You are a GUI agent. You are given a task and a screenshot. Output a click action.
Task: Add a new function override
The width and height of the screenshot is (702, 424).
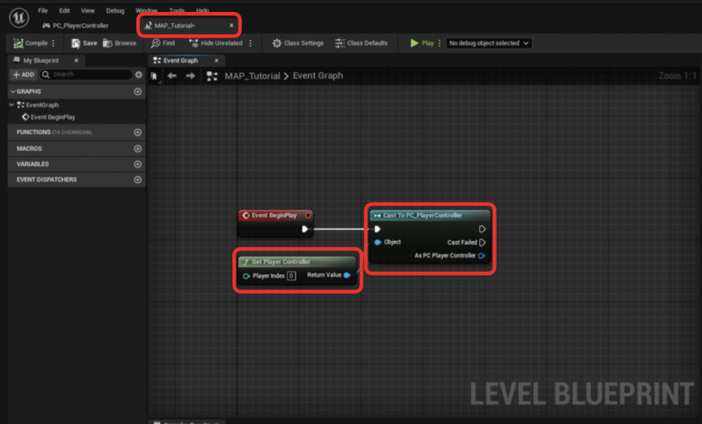137,132
